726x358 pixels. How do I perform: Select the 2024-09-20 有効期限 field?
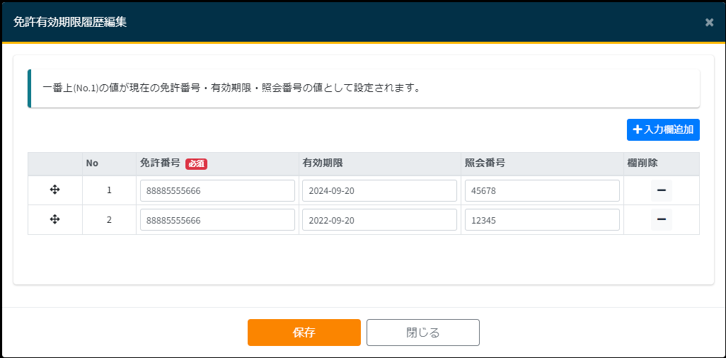tap(379, 191)
